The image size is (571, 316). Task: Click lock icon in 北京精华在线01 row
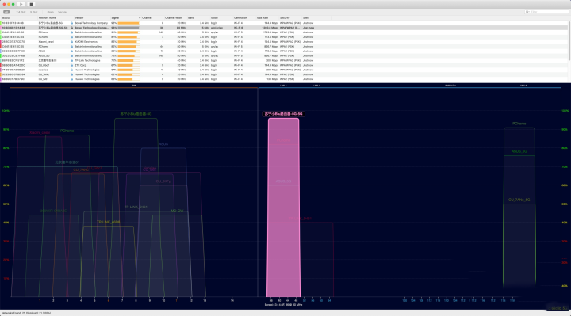point(71,61)
